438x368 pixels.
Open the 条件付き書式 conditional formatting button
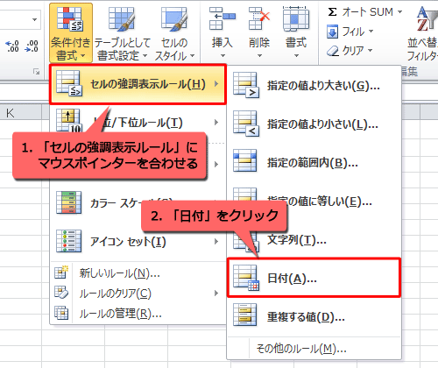click(71, 32)
